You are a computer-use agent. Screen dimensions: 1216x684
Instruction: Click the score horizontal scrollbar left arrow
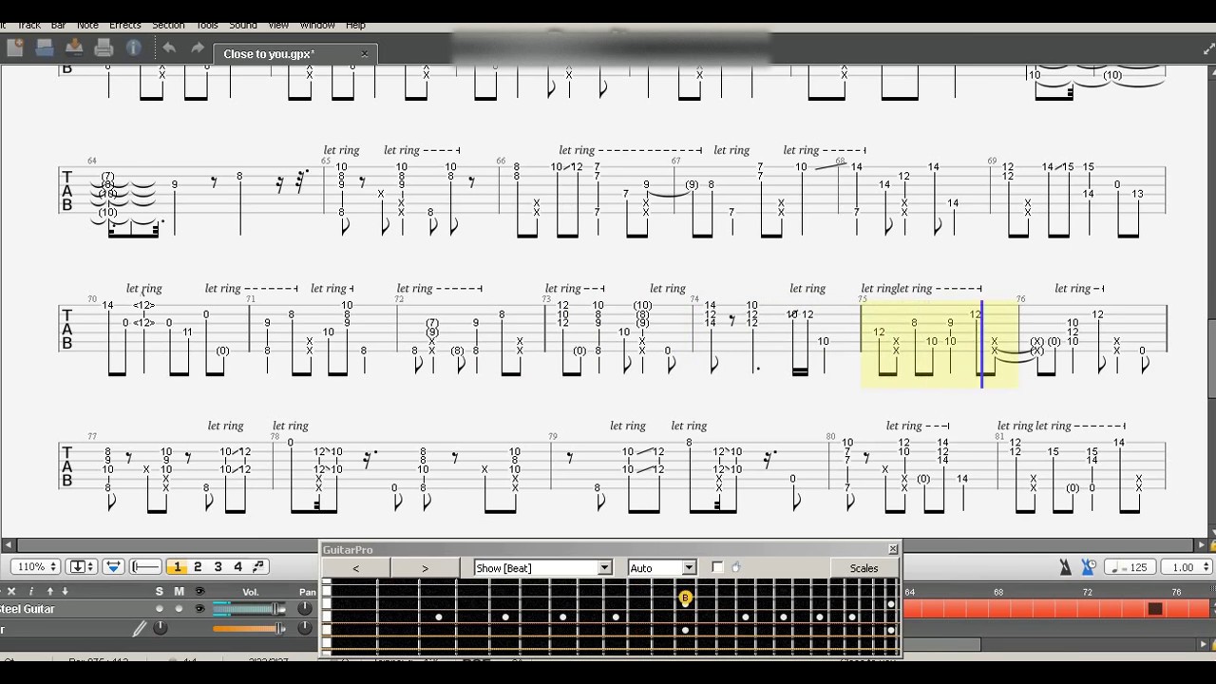tap(8, 545)
